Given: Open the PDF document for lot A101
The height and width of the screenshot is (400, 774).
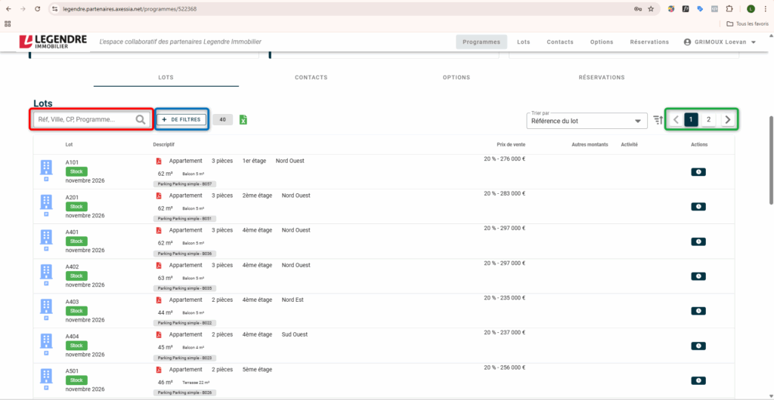Looking at the screenshot, I should pos(159,161).
